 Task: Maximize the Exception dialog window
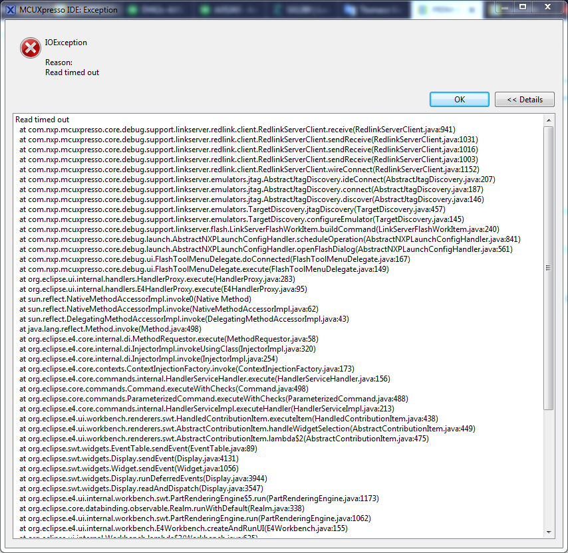click(523, 7)
